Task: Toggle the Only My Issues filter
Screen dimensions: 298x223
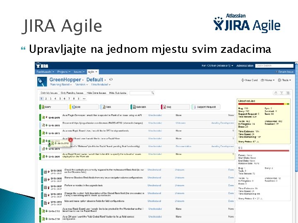Action: coord(49,93)
